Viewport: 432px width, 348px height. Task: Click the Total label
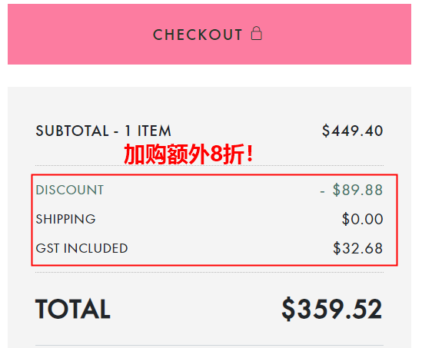[x=73, y=309]
